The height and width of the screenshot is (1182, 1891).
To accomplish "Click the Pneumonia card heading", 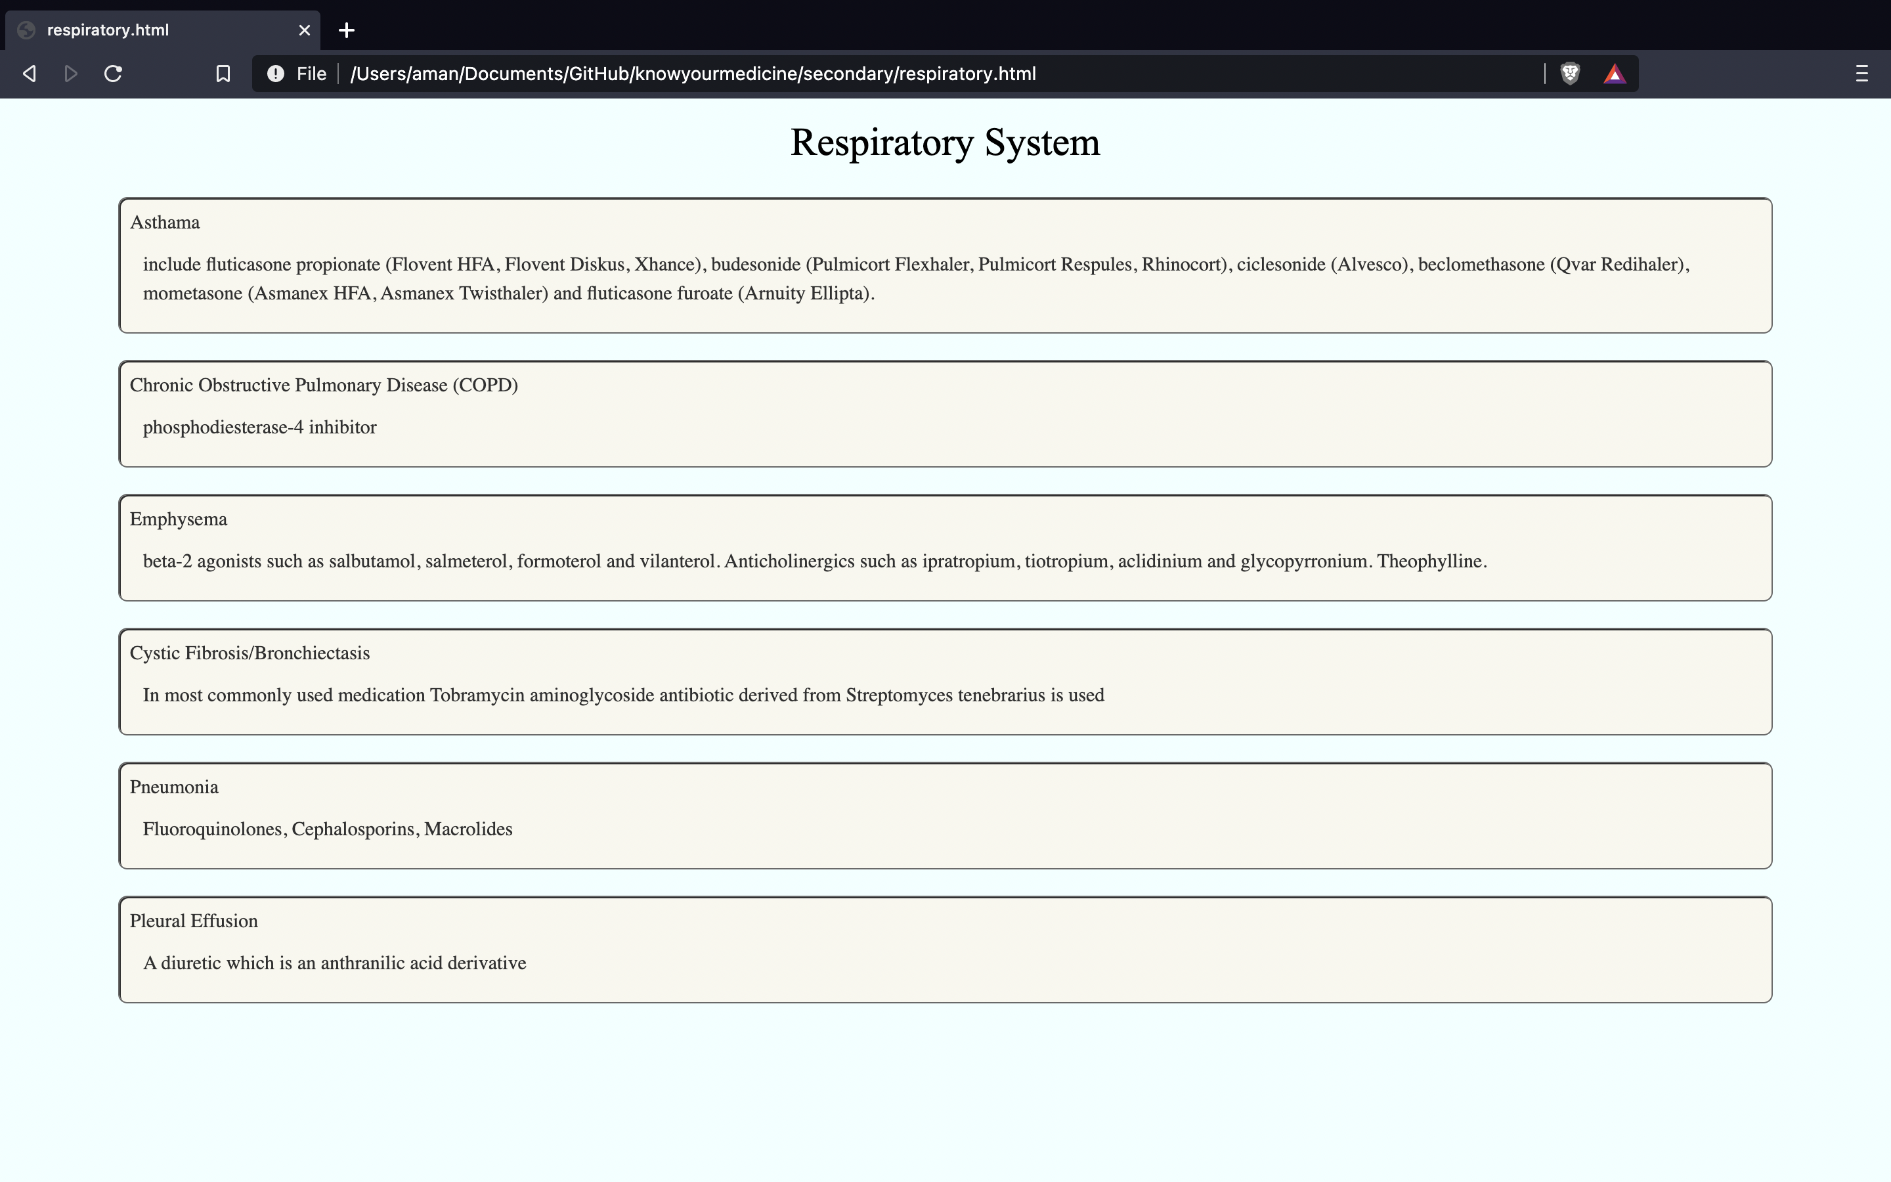I will [173, 787].
